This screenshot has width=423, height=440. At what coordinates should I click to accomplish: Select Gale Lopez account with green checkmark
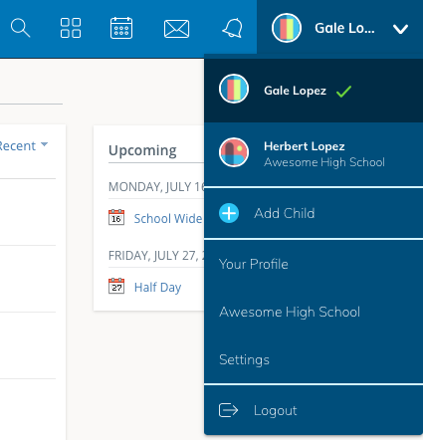[314, 91]
